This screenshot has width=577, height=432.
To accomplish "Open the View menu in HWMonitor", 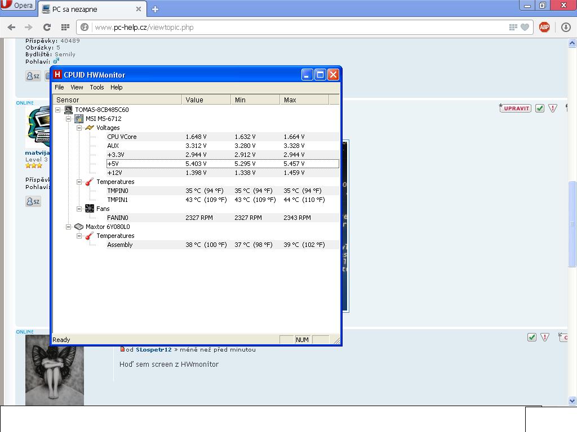I will point(77,87).
